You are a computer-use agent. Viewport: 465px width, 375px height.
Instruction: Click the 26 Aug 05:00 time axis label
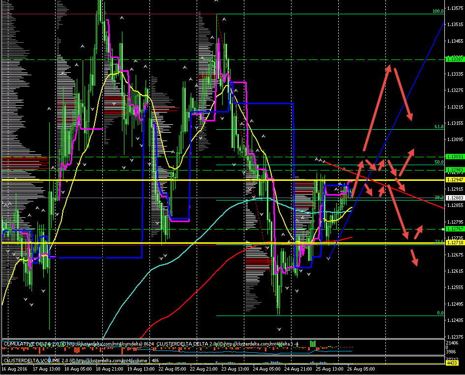pos(361,369)
